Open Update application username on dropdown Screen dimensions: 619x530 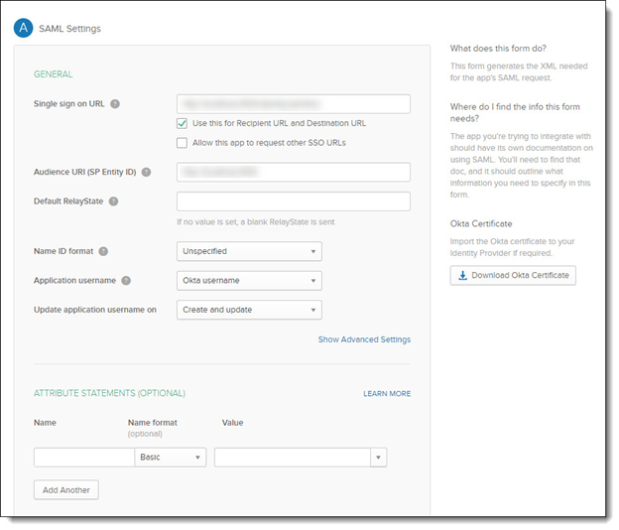click(x=250, y=311)
